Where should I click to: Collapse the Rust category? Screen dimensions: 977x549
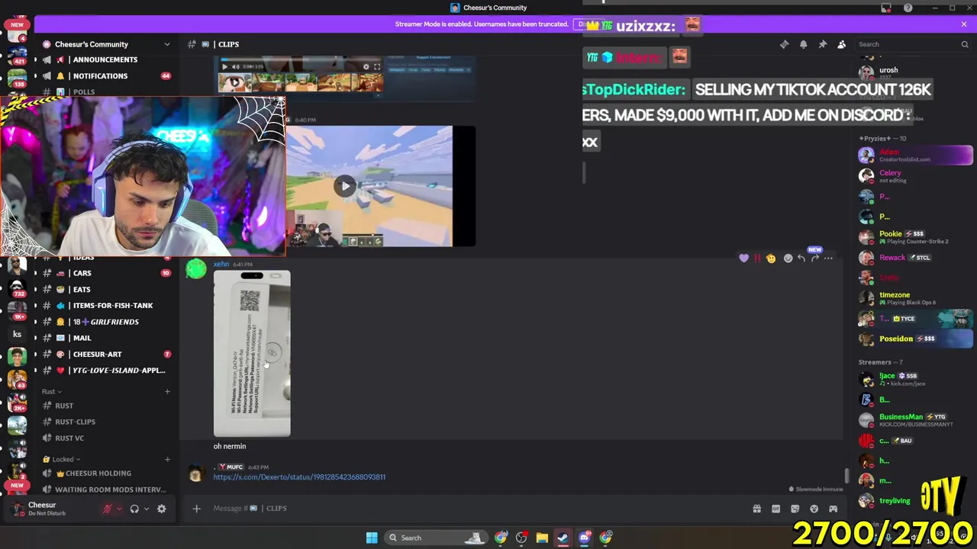[52, 391]
